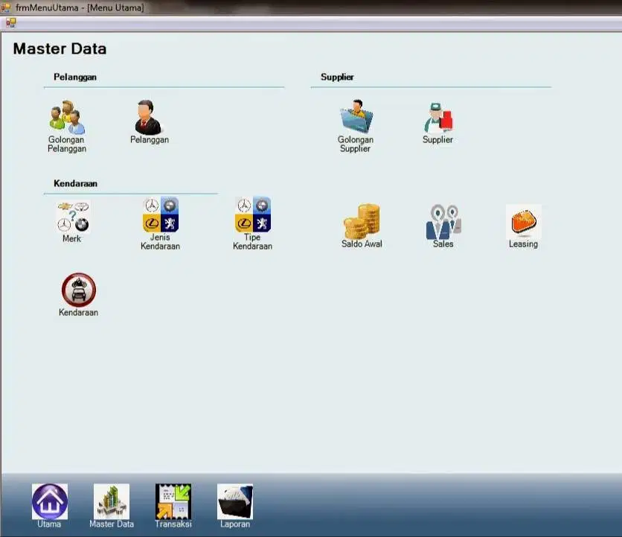This screenshot has width=622, height=537.
Task: Open Transaksi in the bottom bar
Action: coord(173,502)
